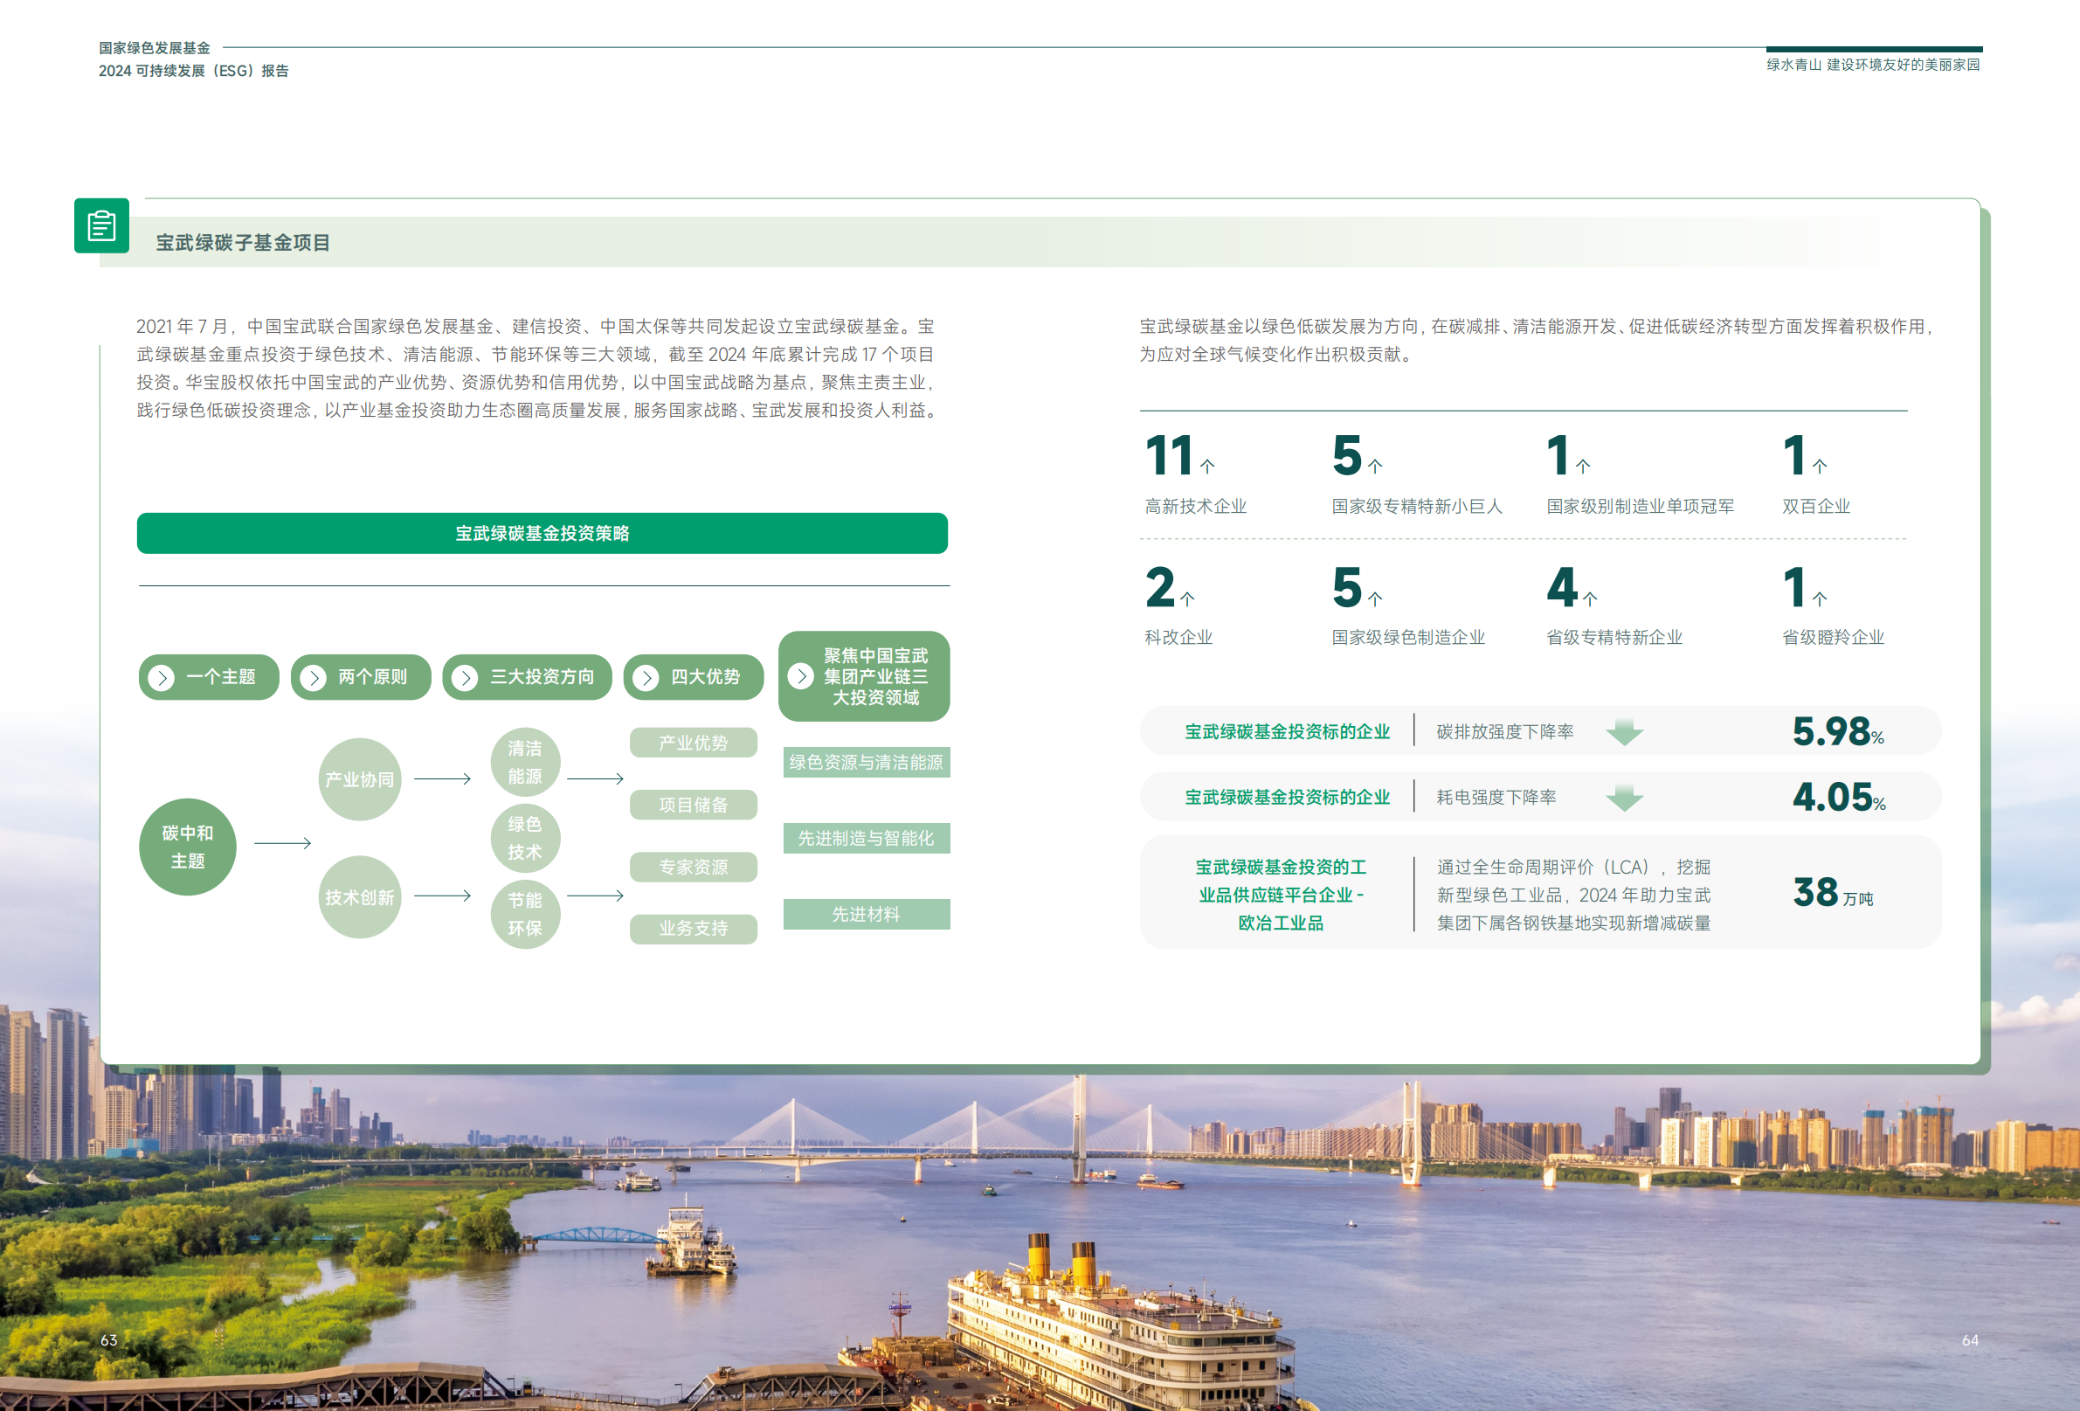Click the 先进材料 bar
Image resolution: width=2080 pixels, height=1411 pixels.
coord(866,914)
